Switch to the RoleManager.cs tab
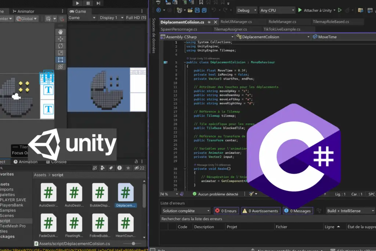The image size is (376, 251). pos(282,22)
